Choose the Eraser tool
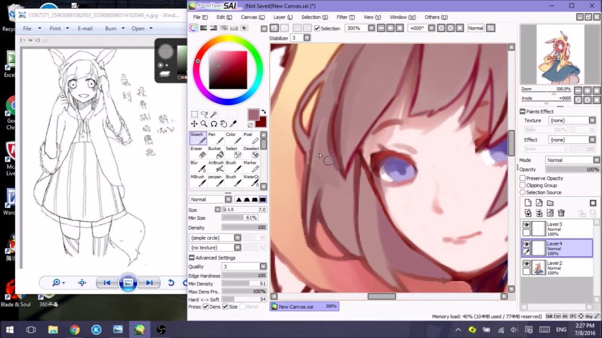Image resolution: width=602 pixels, height=338 pixels. [x=198, y=152]
